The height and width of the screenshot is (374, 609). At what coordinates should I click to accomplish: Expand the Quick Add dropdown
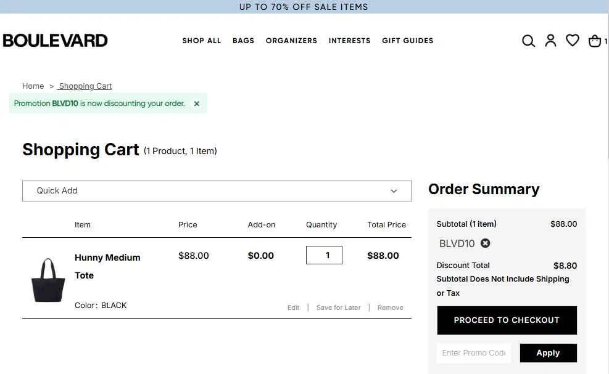tap(217, 191)
